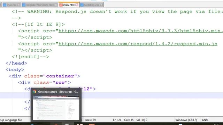Click the 'Sel : 0 | 0' status entry
Screen dimensions: 223x125
pos(142,120)
